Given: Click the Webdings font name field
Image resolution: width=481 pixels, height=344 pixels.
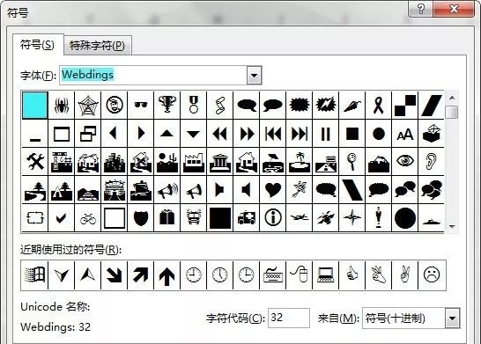Looking at the screenshot, I should point(153,75).
